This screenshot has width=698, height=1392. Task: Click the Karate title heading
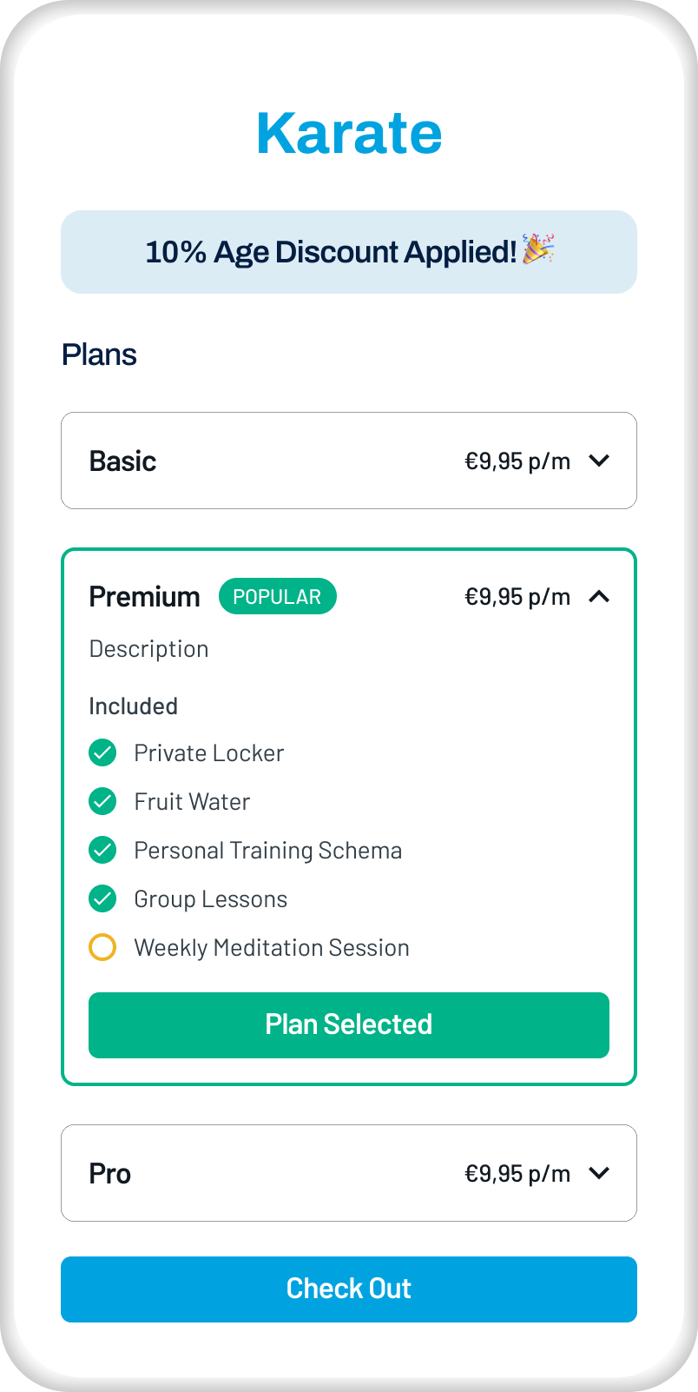(x=349, y=134)
